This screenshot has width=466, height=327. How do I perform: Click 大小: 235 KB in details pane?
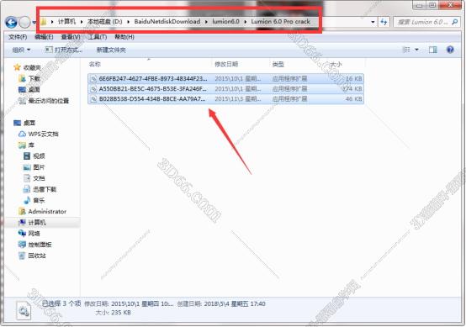pyautogui.click(x=113, y=313)
